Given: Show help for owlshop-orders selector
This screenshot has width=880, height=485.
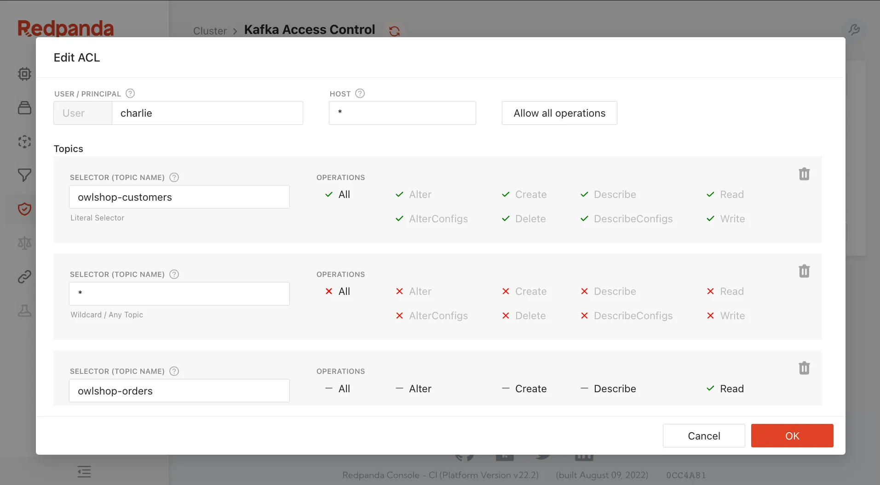Looking at the screenshot, I should point(174,371).
